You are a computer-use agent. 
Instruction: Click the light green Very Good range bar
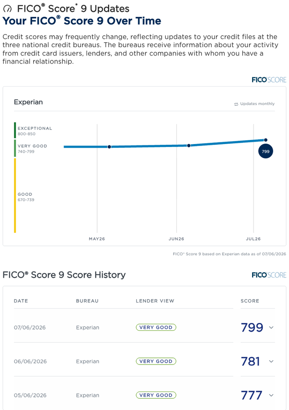pyautogui.click(x=15, y=148)
